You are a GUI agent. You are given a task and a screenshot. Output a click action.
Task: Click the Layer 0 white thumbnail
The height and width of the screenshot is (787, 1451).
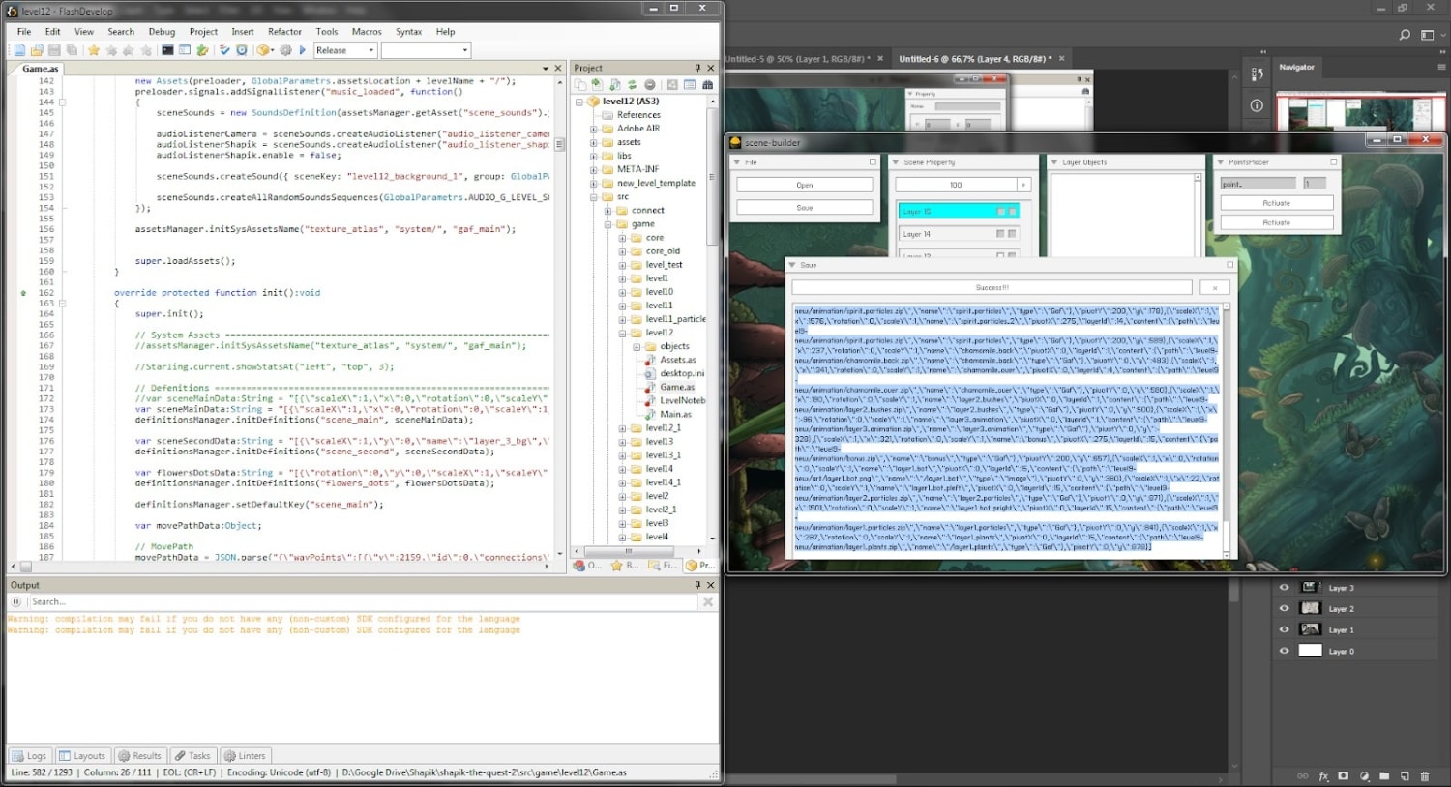pos(1310,651)
